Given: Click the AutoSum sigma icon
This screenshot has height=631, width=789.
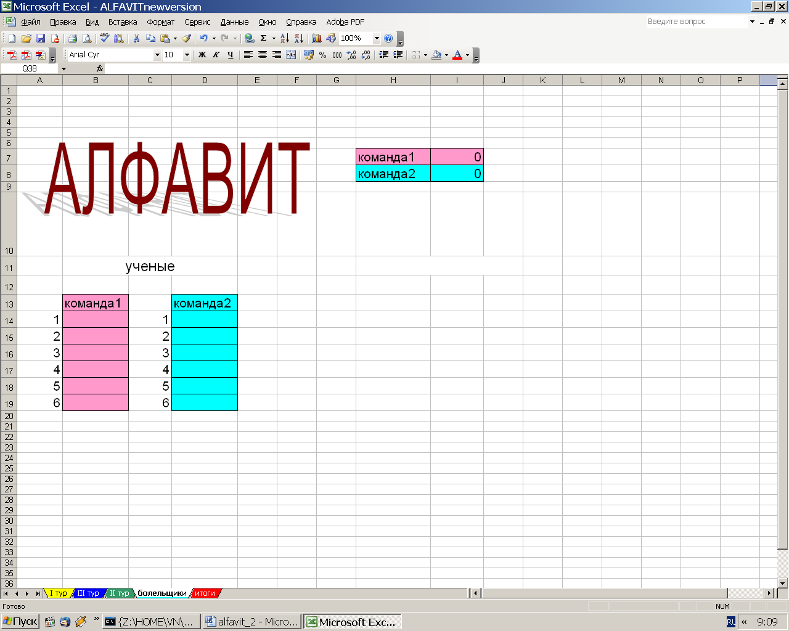Looking at the screenshot, I should [x=263, y=38].
